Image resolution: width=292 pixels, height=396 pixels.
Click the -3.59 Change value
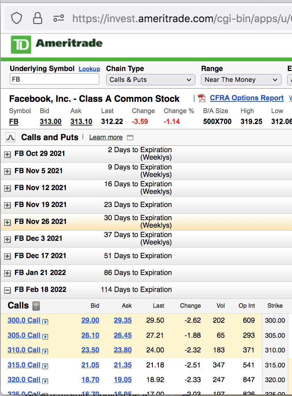tap(140, 122)
